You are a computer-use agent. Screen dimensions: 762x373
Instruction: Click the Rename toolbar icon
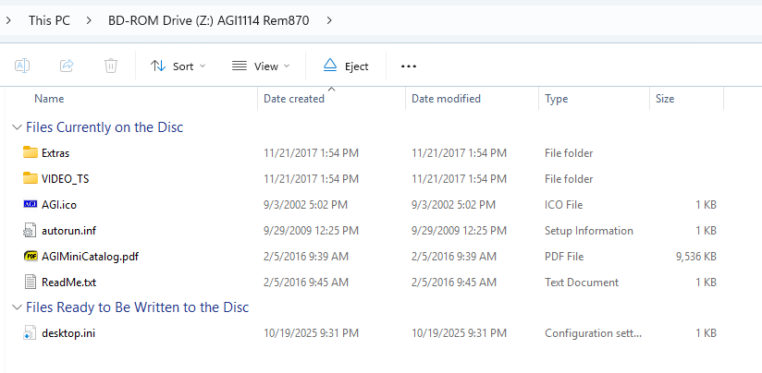22,66
